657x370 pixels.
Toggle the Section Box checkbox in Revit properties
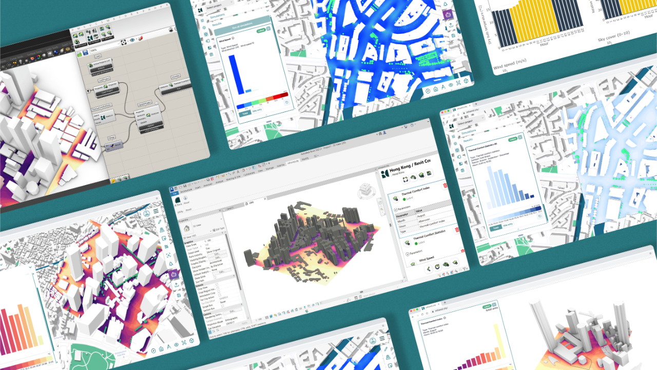[x=222, y=306]
